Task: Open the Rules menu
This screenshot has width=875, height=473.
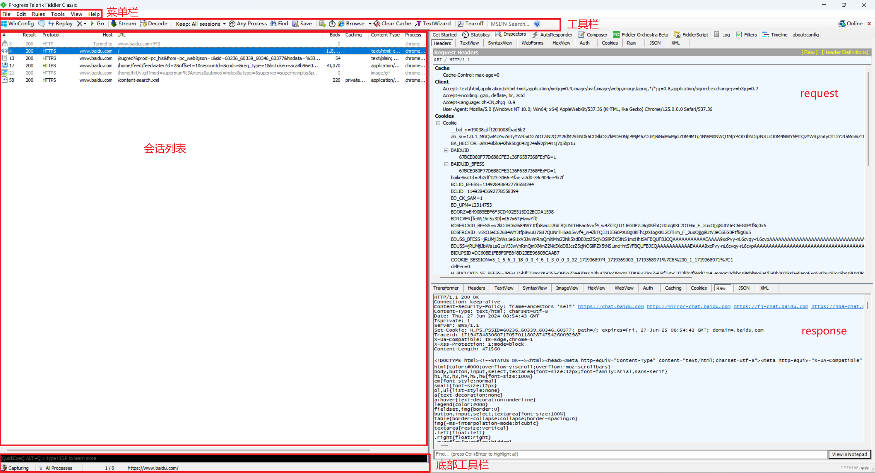Action: (38, 14)
